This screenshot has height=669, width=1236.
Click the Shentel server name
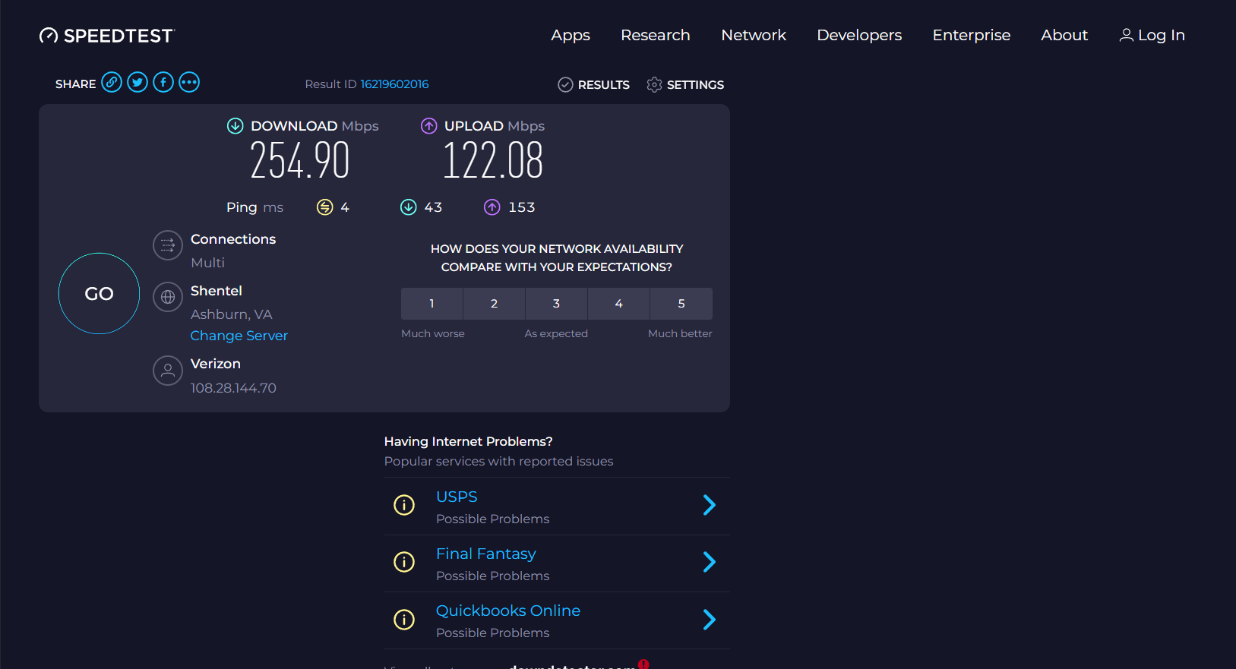217,291
